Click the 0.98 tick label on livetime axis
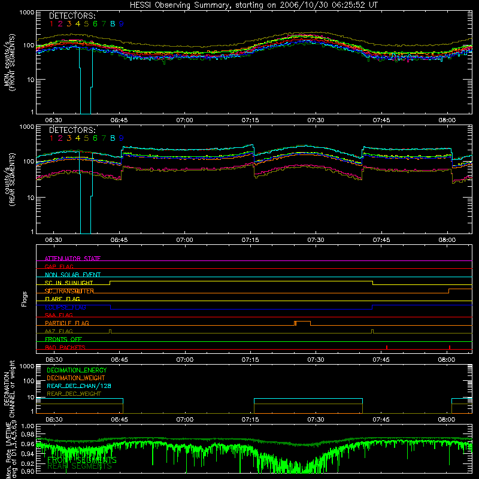Screen dimensions: 479x479 (28, 435)
